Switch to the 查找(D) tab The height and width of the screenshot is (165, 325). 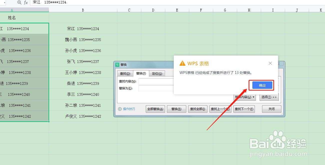[125, 73]
